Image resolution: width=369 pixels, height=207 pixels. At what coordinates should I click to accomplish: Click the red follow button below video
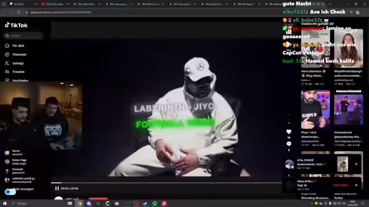[x=98, y=198]
